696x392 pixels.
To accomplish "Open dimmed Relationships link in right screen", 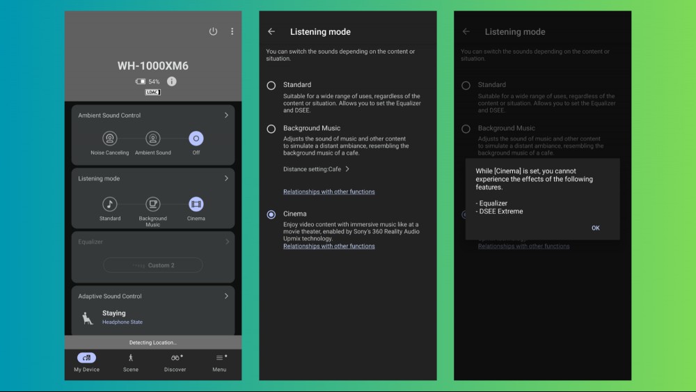I will click(x=523, y=246).
